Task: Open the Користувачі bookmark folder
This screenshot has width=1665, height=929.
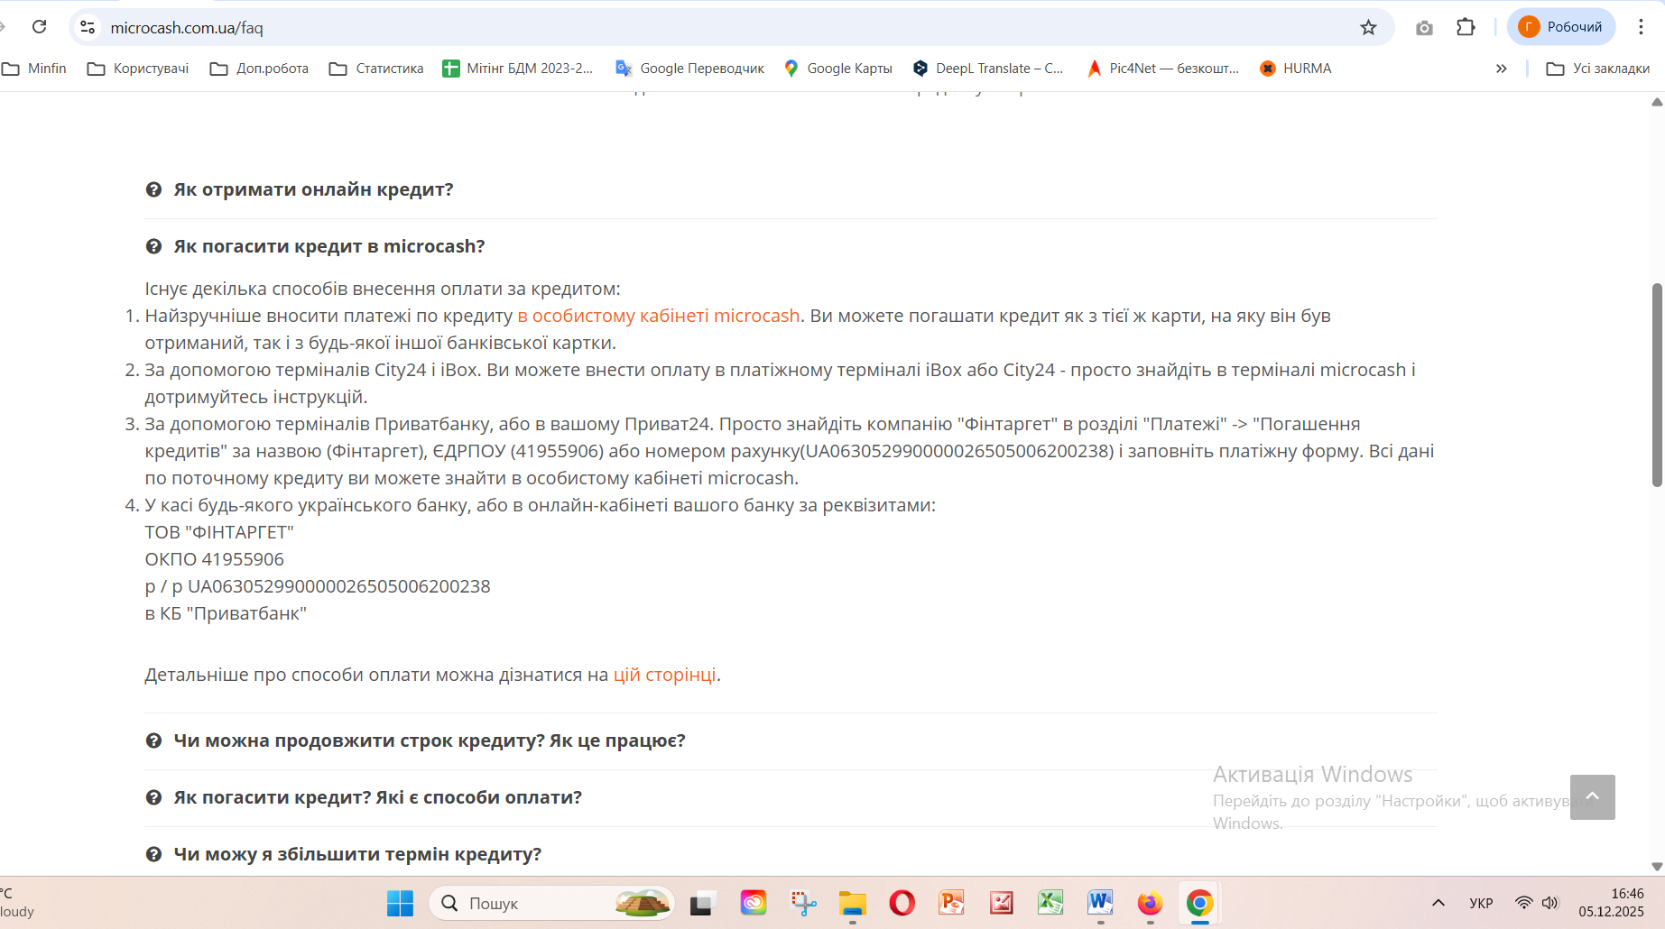Action: tap(138, 69)
